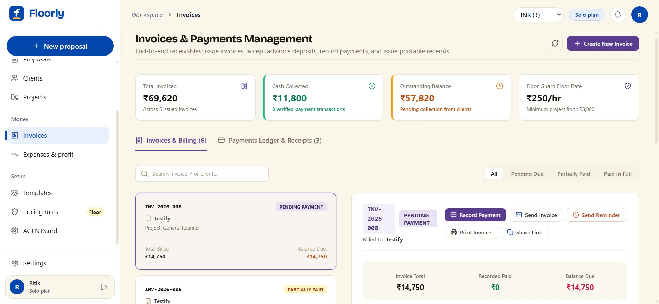Image resolution: width=659 pixels, height=304 pixels.
Task: Select the All invoices filter
Action: point(494,174)
